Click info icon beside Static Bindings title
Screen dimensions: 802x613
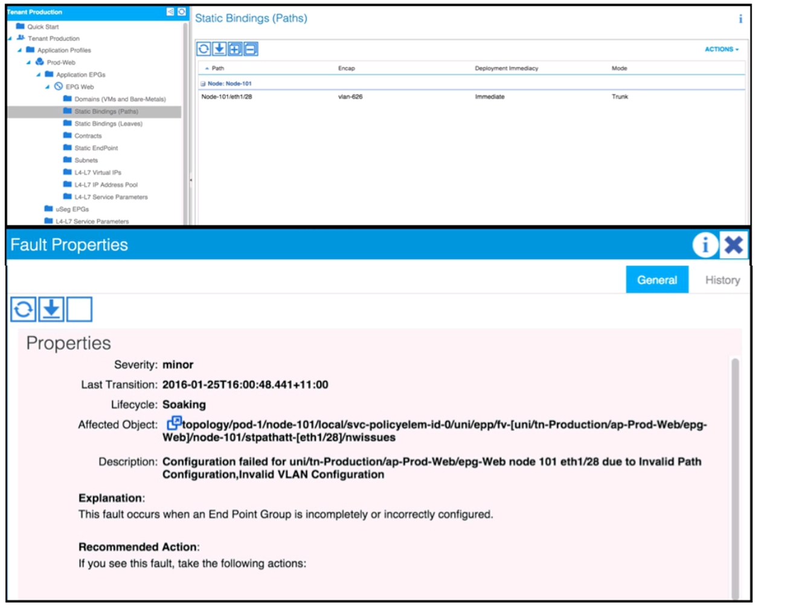click(x=740, y=19)
